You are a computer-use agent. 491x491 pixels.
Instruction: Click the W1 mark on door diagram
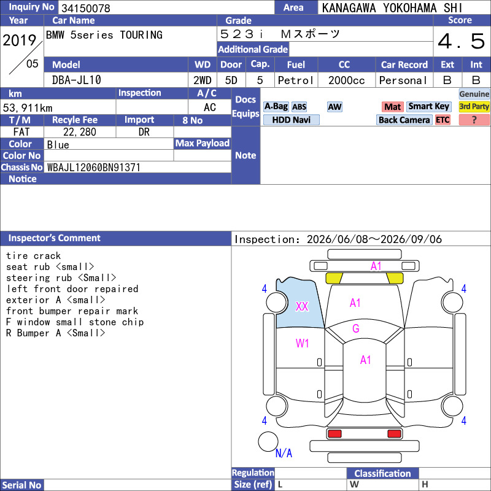pyautogui.click(x=302, y=343)
